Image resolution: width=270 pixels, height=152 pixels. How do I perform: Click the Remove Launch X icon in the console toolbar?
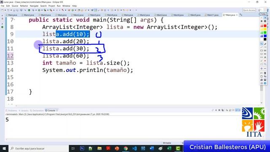pos(219,110)
